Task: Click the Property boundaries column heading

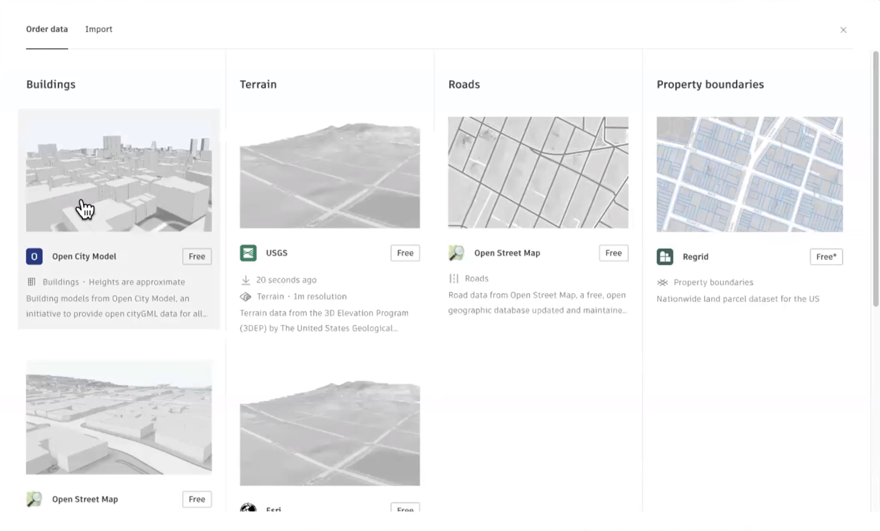Action: pyautogui.click(x=710, y=84)
